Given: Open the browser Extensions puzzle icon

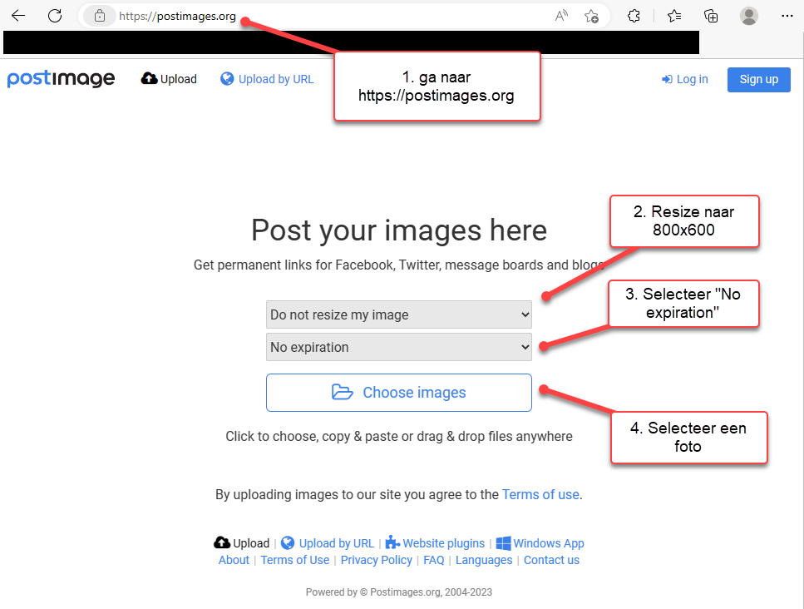Looking at the screenshot, I should coord(634,16).
